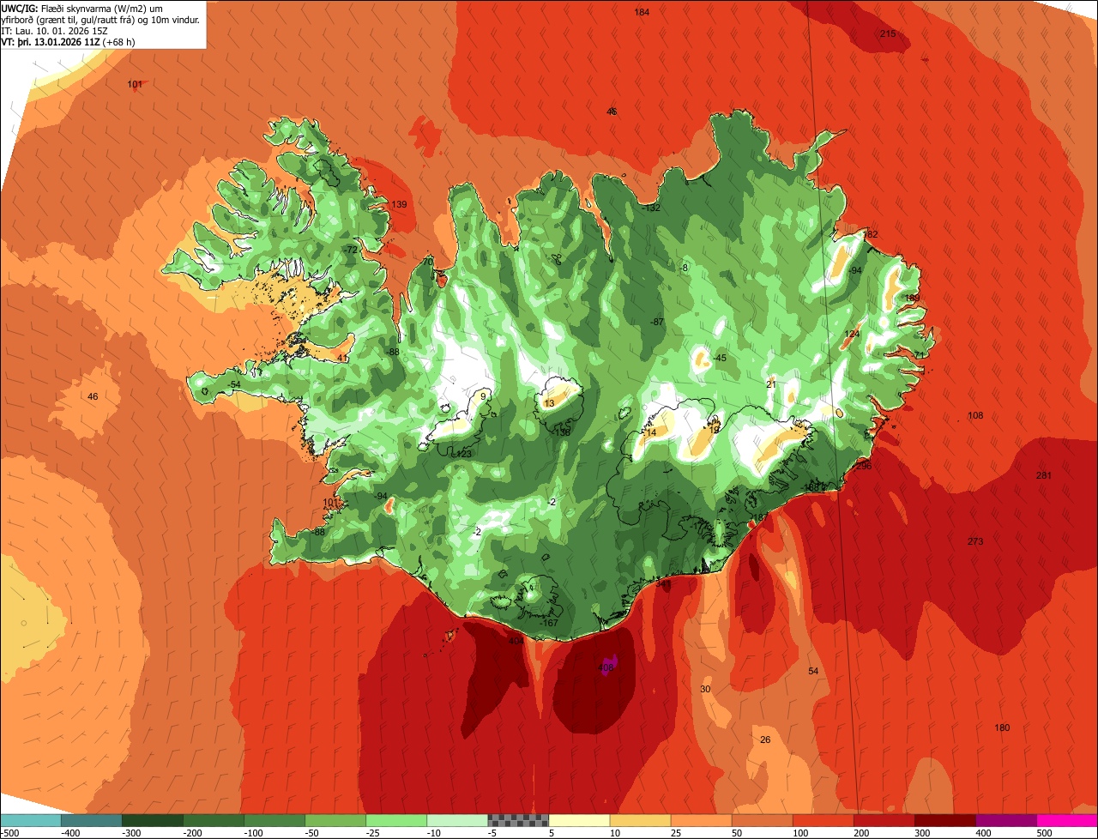This screenshot has width=1098, height=839.
Task: Click the legend swatch between 50 and 100
Action: [762, 820]
